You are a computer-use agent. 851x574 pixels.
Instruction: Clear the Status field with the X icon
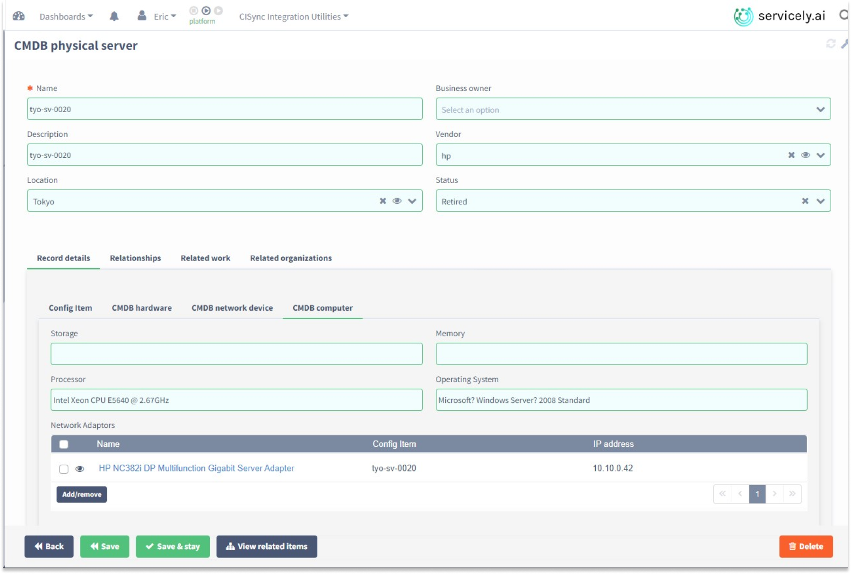click(804, 200)
